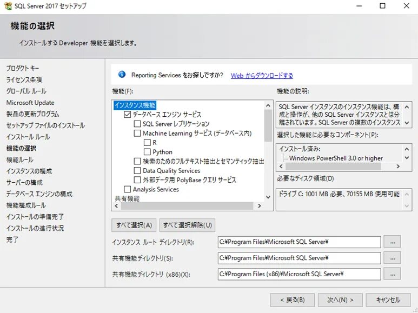418x313 pixels.
Task: Select the 完了 step in sidebar
Action: click(x=12, y=239)
